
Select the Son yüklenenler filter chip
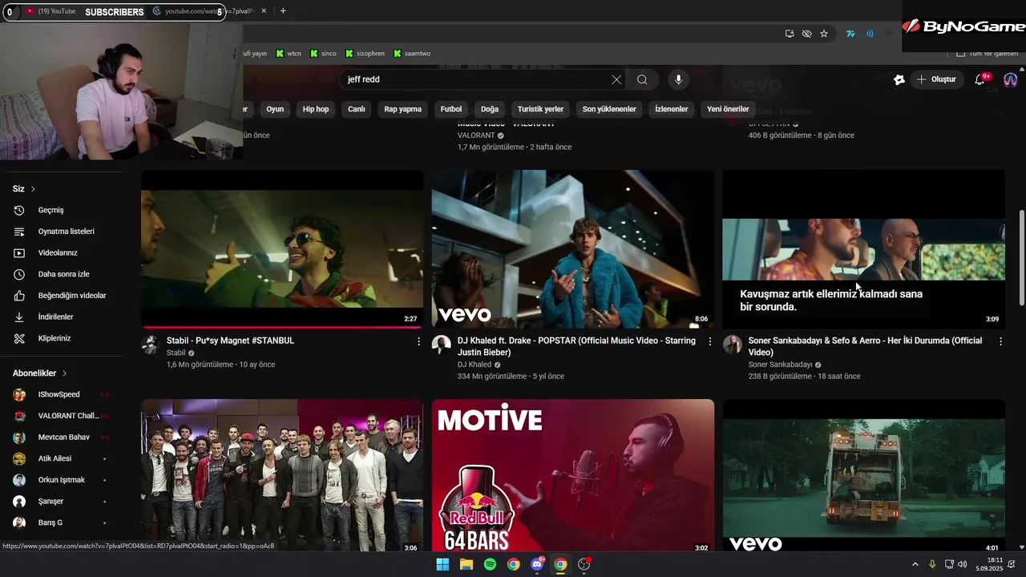pyautogui.click(x=609, y=109)
